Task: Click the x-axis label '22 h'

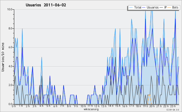Action: [x=166, y=106]
